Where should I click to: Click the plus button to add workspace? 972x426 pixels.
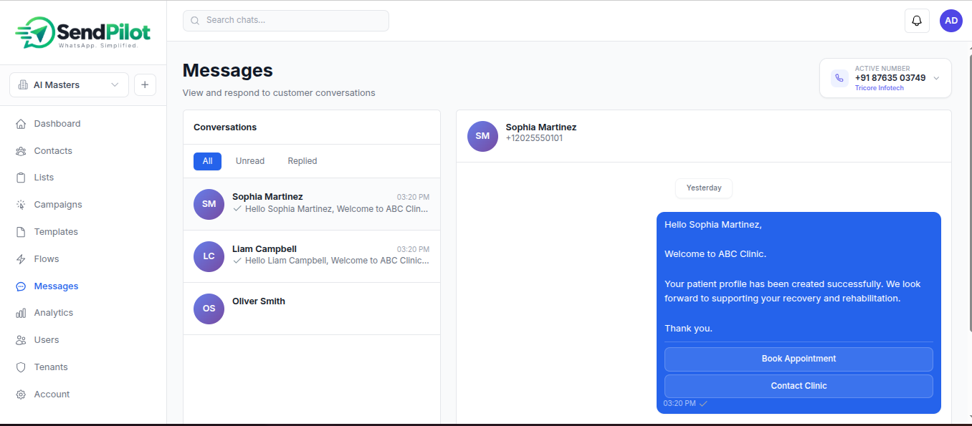(145, 84)
